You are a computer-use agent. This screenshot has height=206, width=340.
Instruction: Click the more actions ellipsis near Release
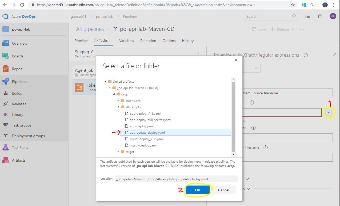click(302, 29)
